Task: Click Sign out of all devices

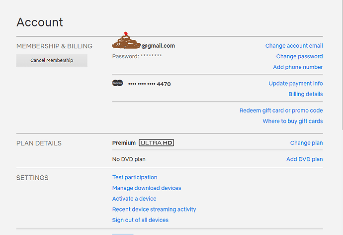Action: [x=140, y=220]
